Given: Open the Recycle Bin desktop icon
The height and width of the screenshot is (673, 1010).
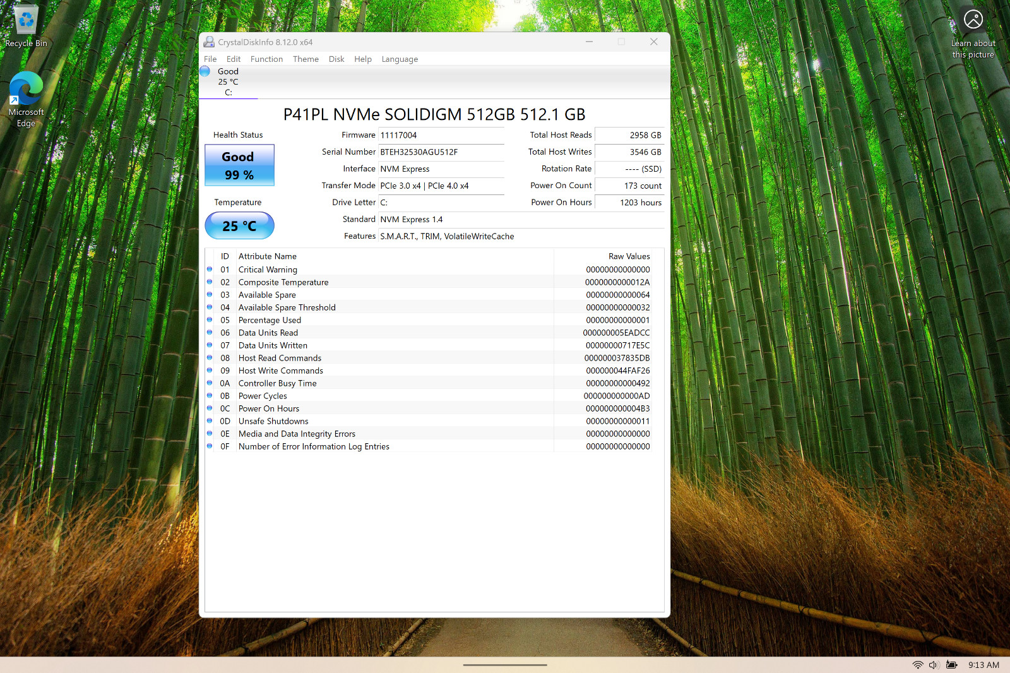Looking at the screenshot, I should pyautogui.click(x=26, y=27).
